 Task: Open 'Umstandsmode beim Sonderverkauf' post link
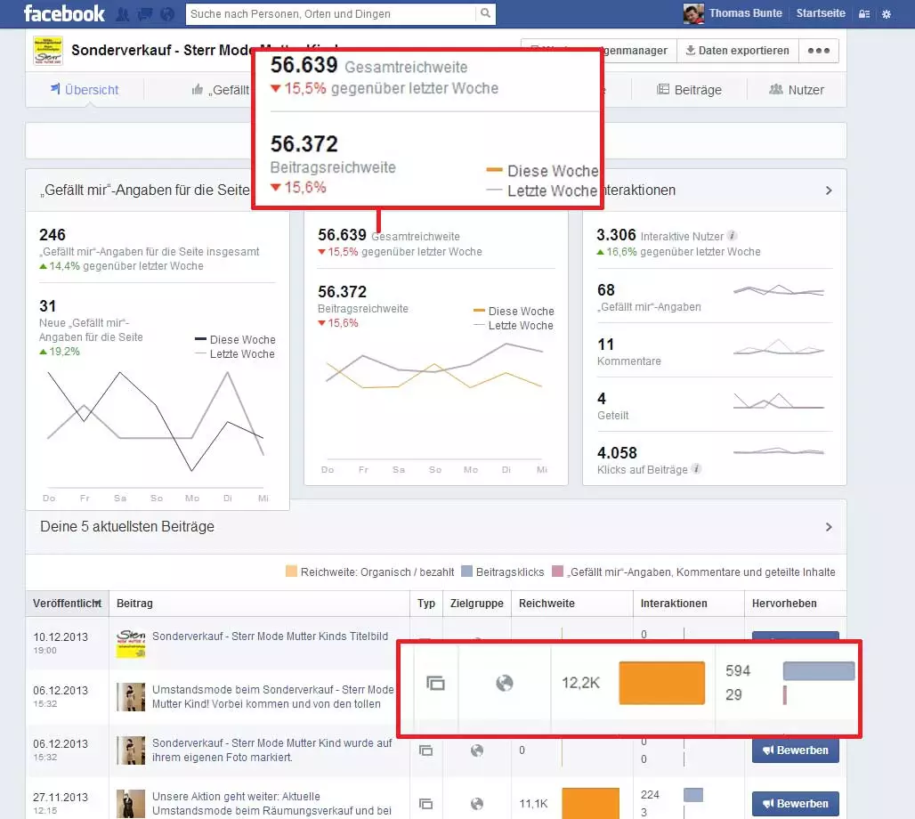(x=273, y=697)
